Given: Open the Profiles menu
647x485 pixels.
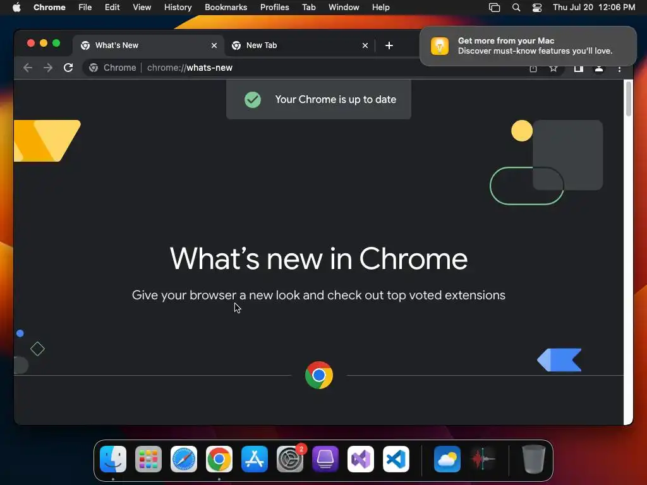Looking at the screenshot, I should 275,8.
